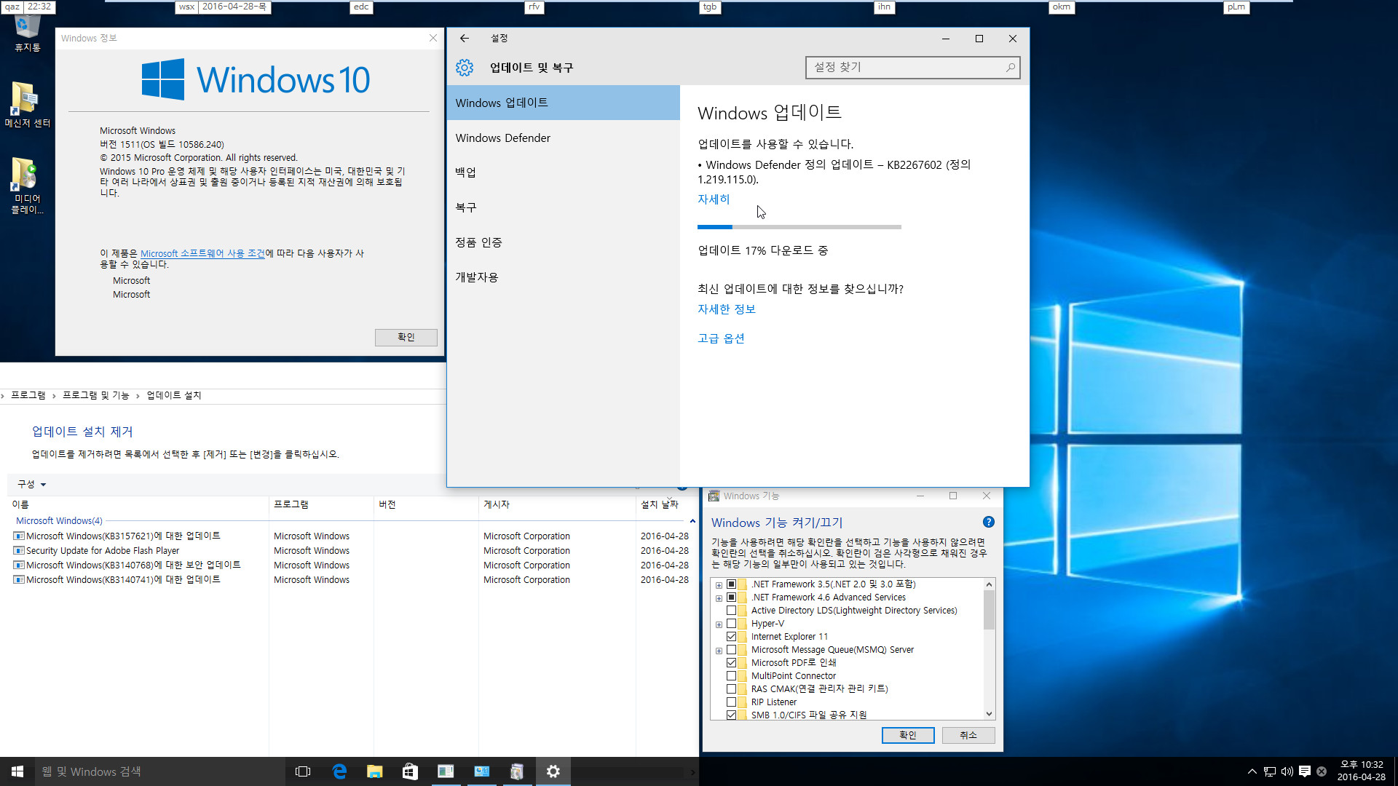The height and width of the screenshot is (786, 1398).
Task: Open the Recycle Bin (휴지통) desktop icon
Action: pyautogui.click(x=27, y=33)
